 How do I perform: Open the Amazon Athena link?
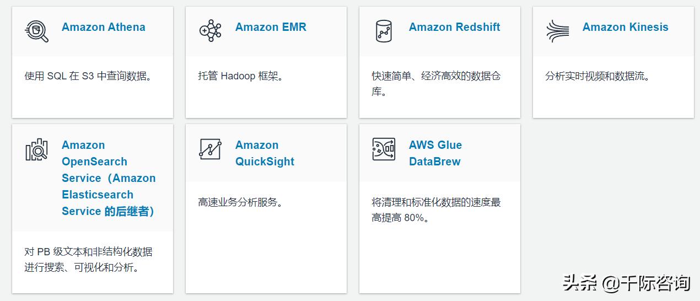click(104, 27)
